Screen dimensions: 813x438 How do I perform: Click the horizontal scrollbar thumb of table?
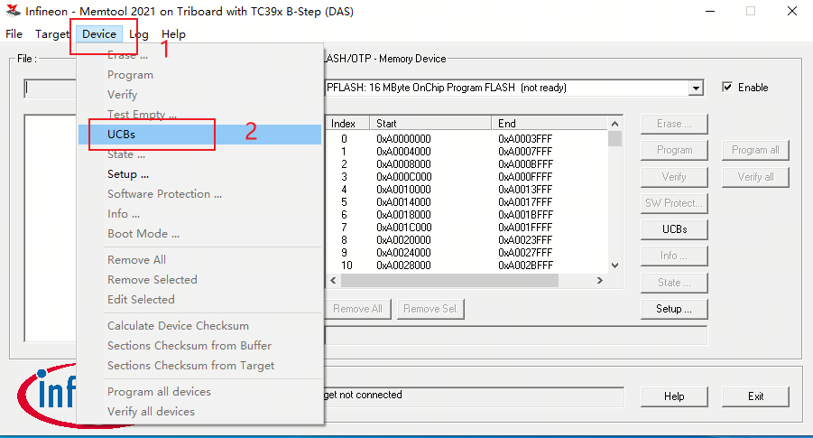(x=449, y=280)
